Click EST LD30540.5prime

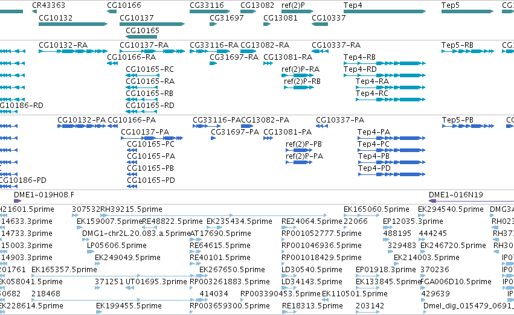click(x=289, y=276)
